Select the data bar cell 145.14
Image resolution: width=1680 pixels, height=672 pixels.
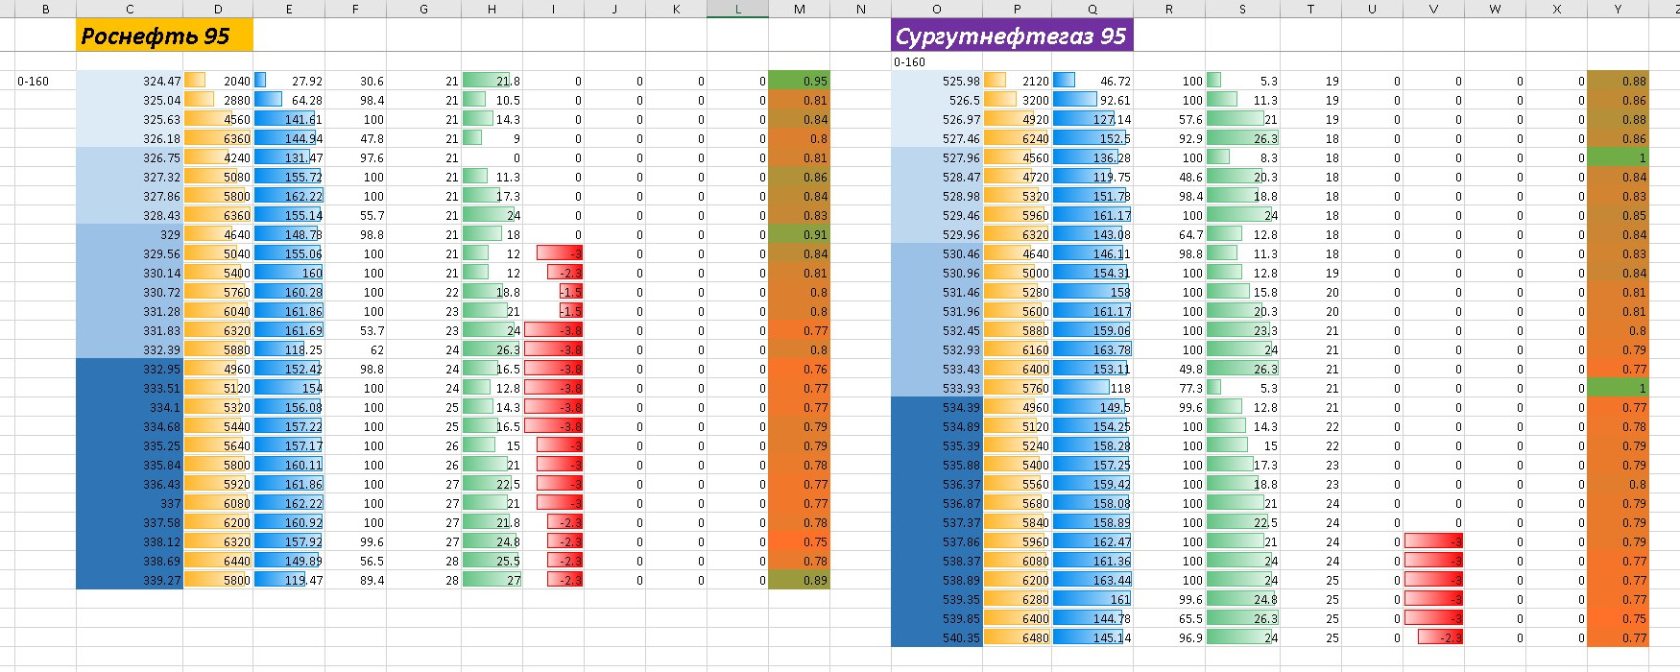(x=1092, y=637)
